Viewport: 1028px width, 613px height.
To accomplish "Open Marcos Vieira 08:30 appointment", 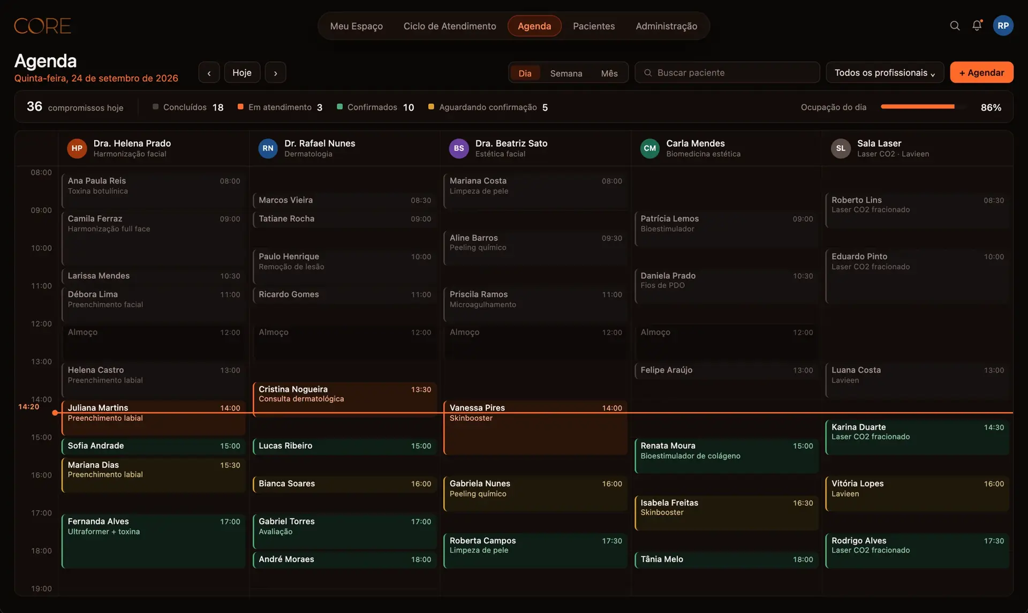I will pos(345,200).
